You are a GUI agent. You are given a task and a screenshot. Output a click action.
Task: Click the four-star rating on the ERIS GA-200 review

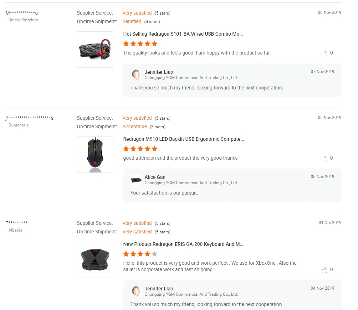(140, 254)
